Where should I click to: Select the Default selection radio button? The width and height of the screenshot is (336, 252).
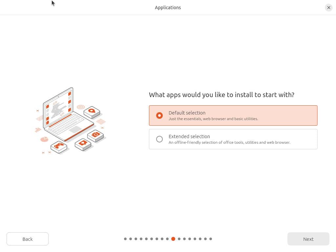(x=159, y=115)
